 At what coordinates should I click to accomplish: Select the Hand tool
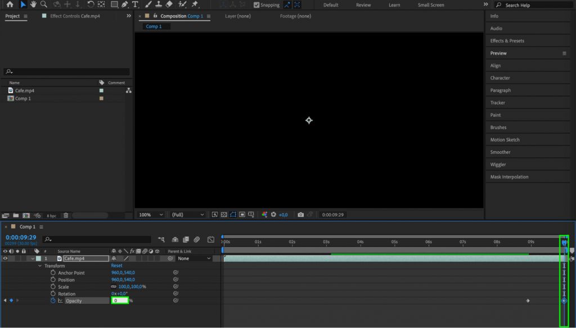33,4
